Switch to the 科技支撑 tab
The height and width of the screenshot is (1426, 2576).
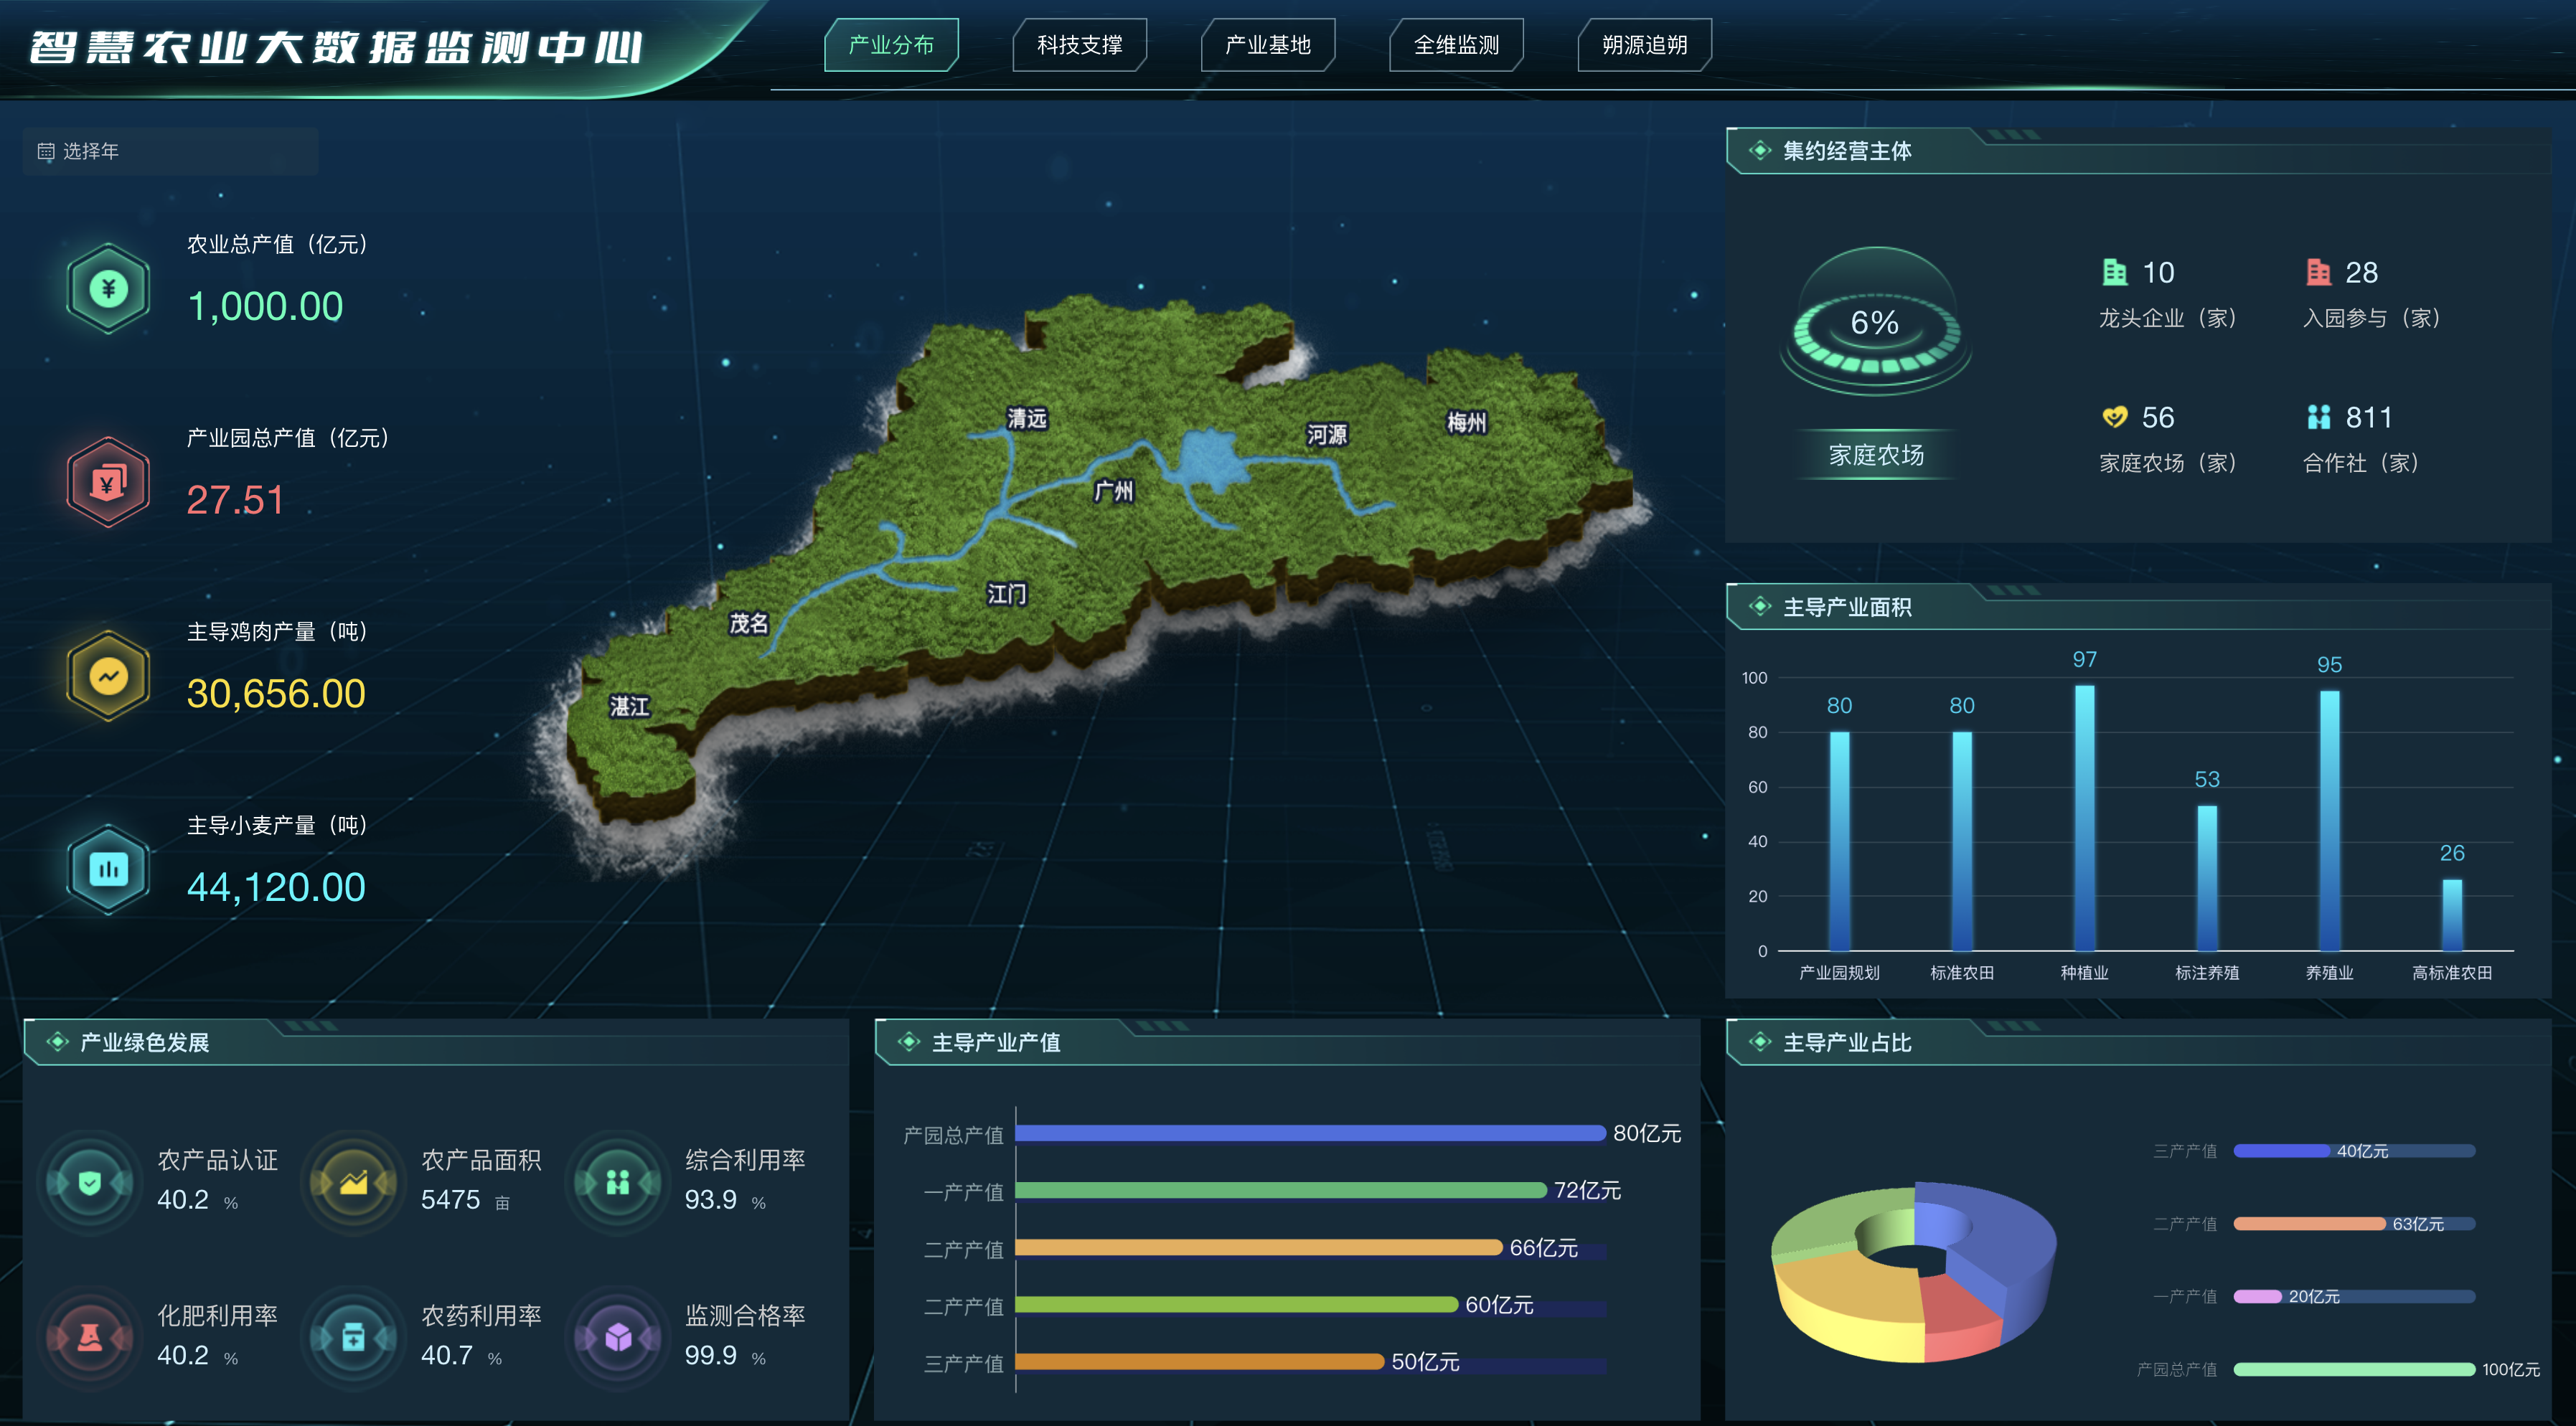coord(1079,45)
